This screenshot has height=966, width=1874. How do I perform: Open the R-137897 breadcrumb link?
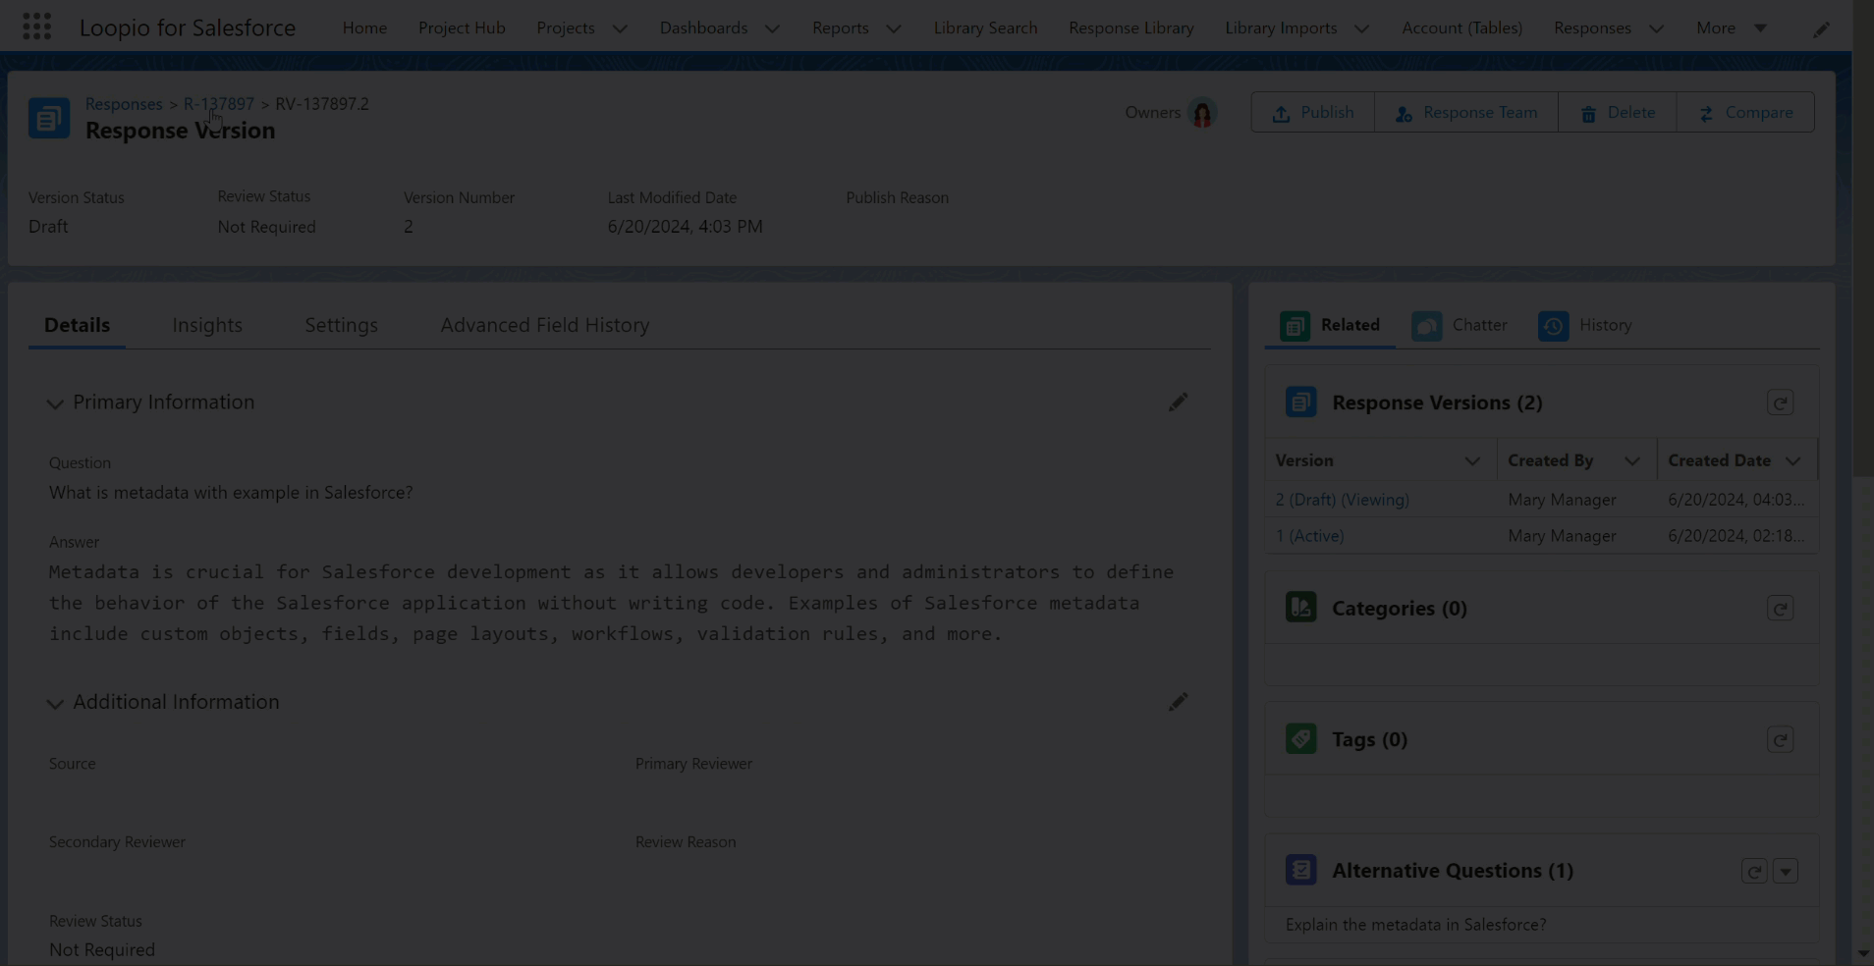219,104
